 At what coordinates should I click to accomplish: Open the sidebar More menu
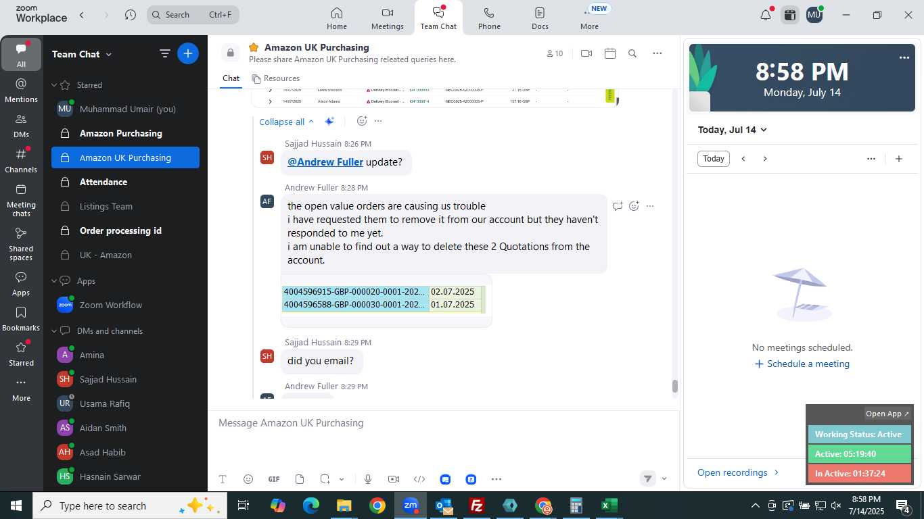21,390
